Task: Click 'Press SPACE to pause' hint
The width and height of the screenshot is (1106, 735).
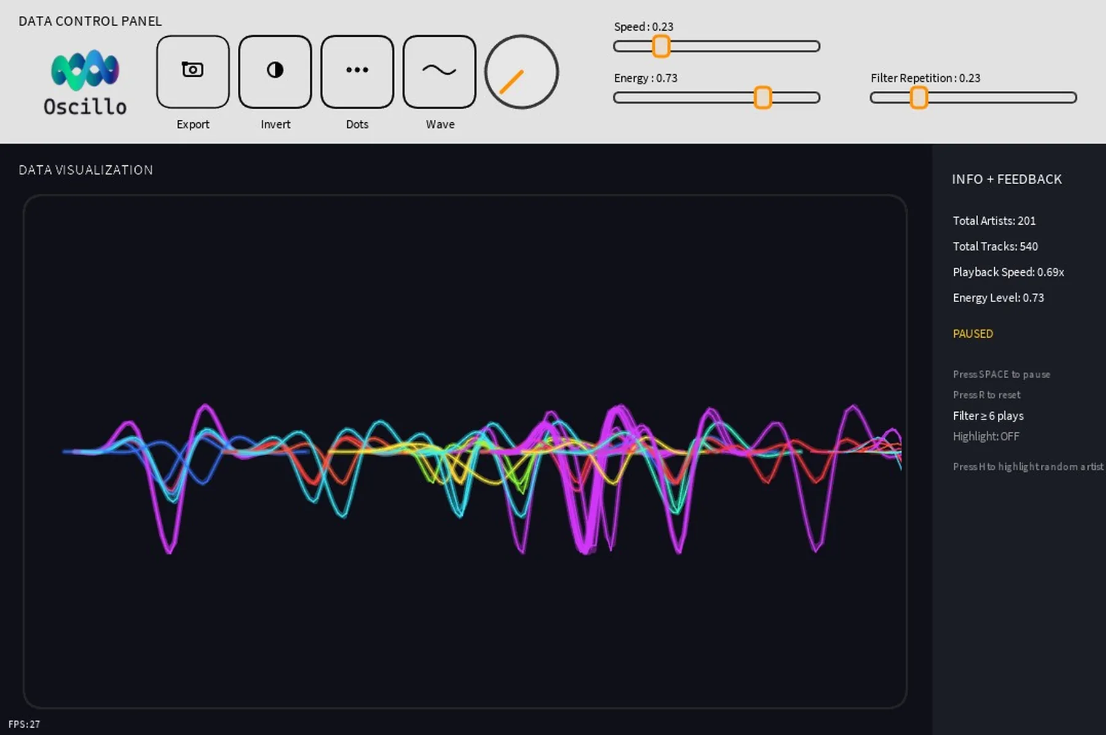Action: pyautogui.click(x=1002, y=374)
